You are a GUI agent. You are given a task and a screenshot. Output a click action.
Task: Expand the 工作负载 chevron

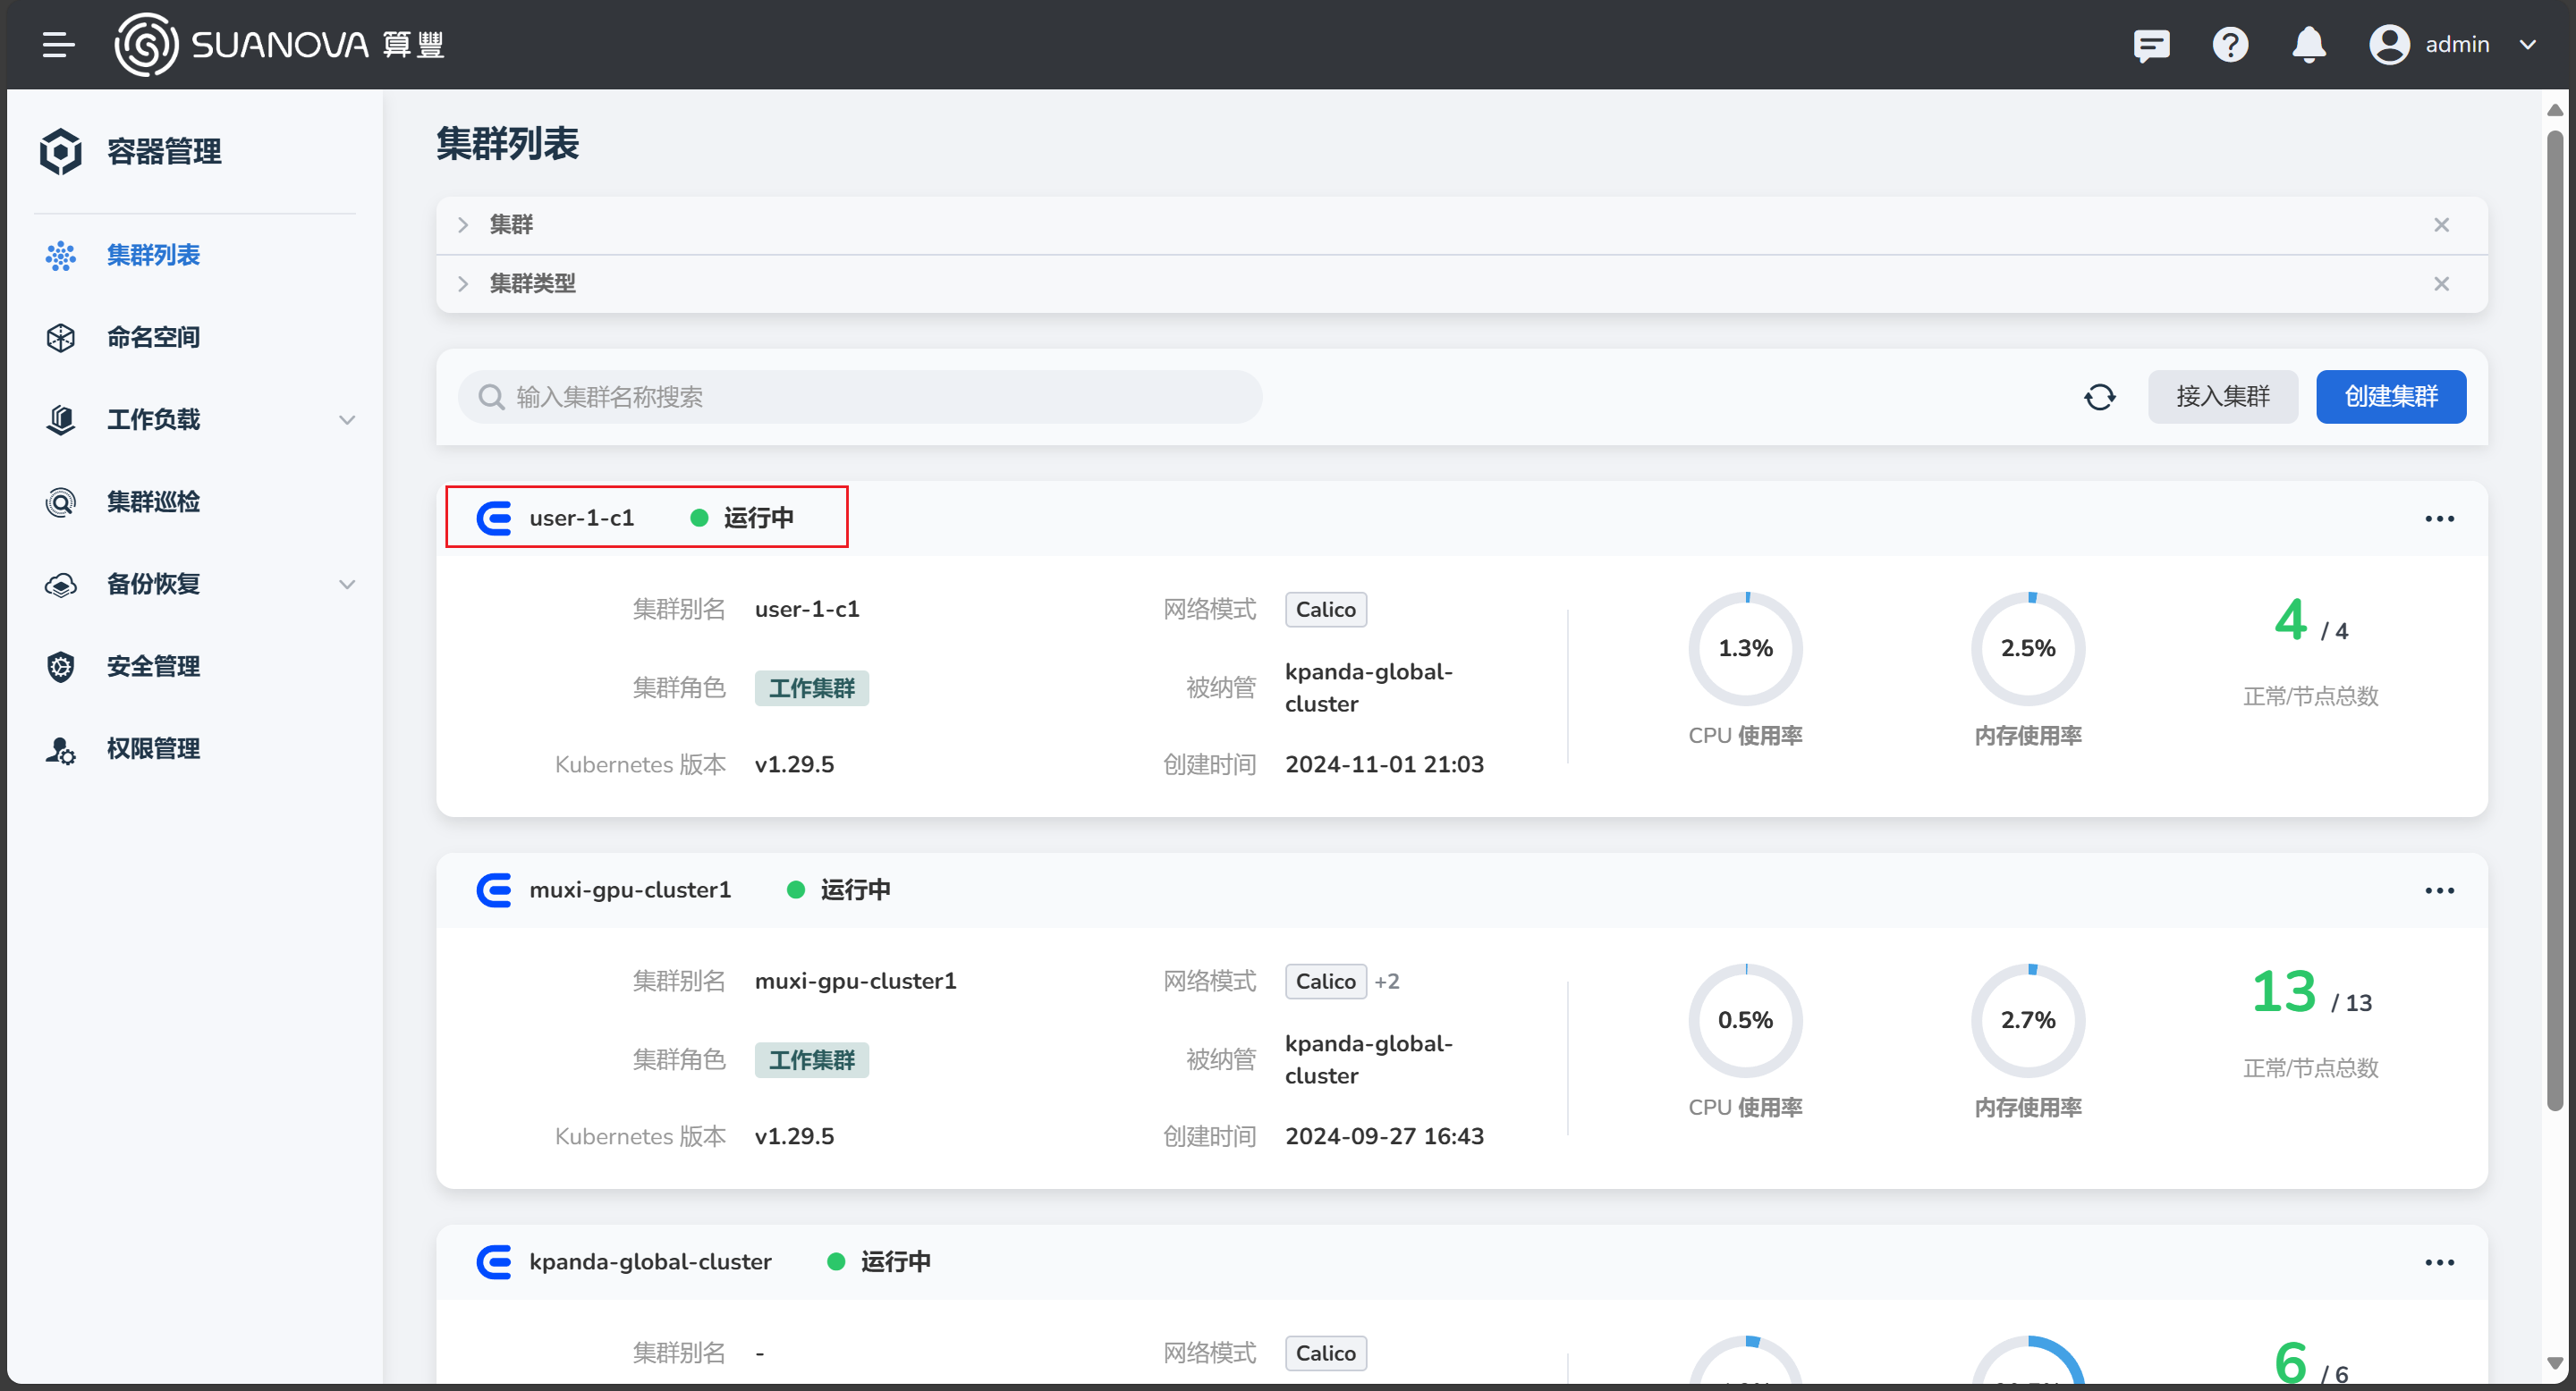347,419
